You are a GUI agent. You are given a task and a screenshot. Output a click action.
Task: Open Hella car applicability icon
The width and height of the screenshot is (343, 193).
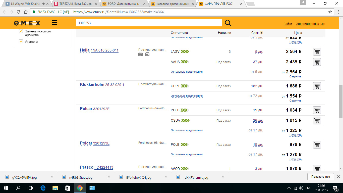point(147,54)
